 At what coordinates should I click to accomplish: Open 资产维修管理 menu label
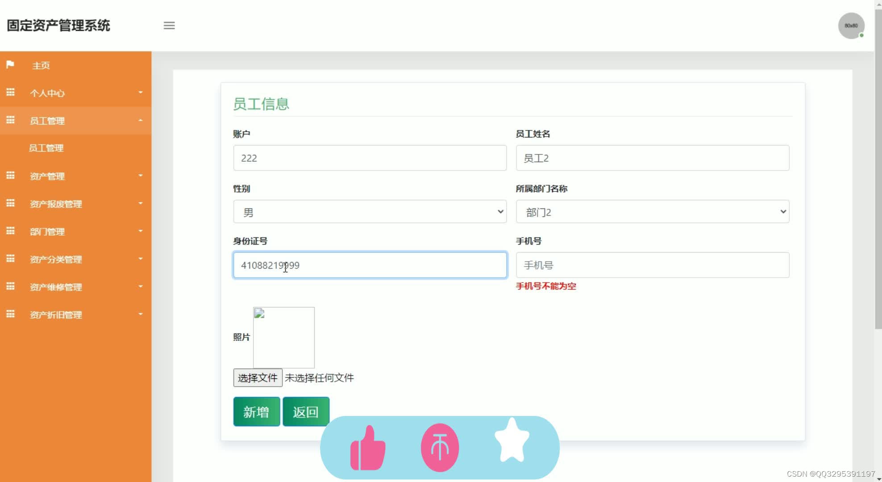[56, 287]
